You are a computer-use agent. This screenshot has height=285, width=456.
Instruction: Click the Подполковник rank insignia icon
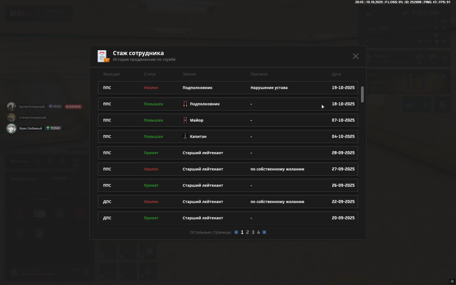coord(185,104)
